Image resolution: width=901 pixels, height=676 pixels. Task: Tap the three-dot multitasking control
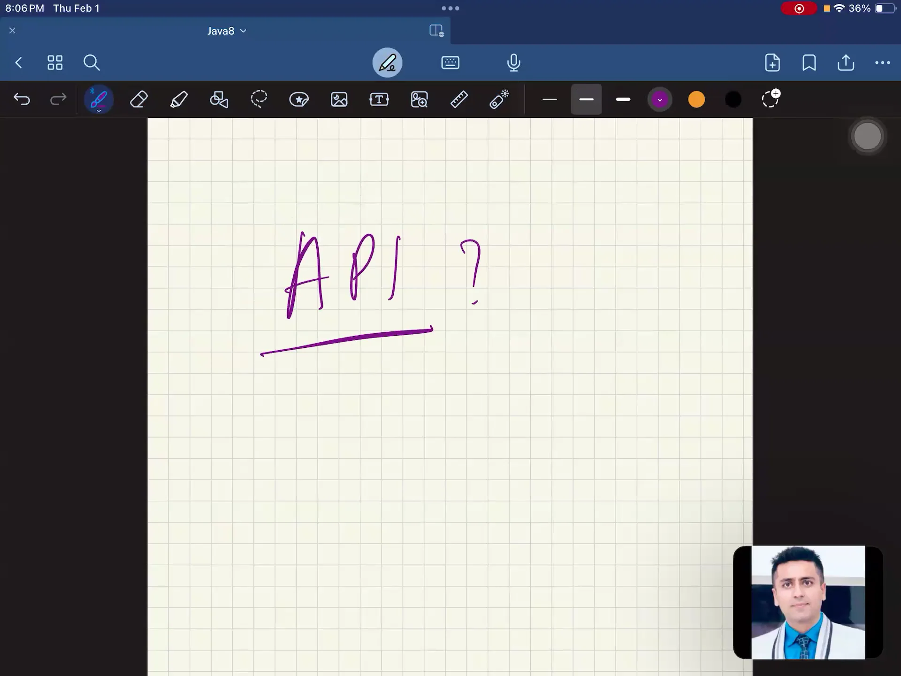pos(450,8)
